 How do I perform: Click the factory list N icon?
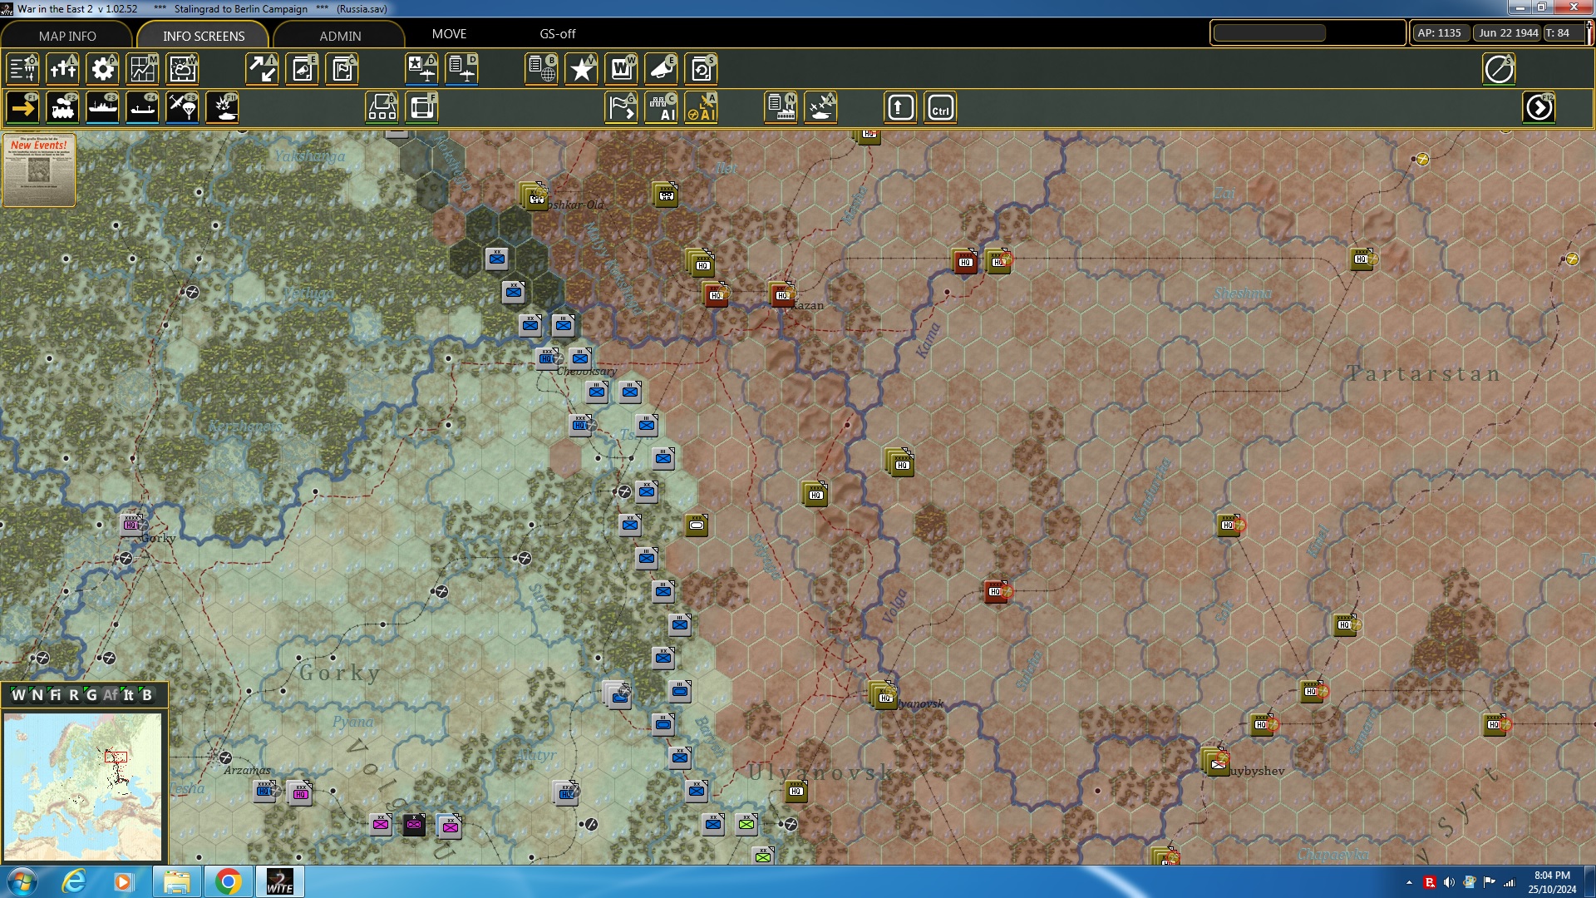pyautogui.click(x=781, y=107)
